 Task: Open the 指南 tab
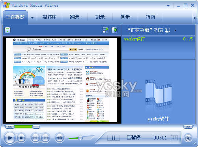pos(150,17)
